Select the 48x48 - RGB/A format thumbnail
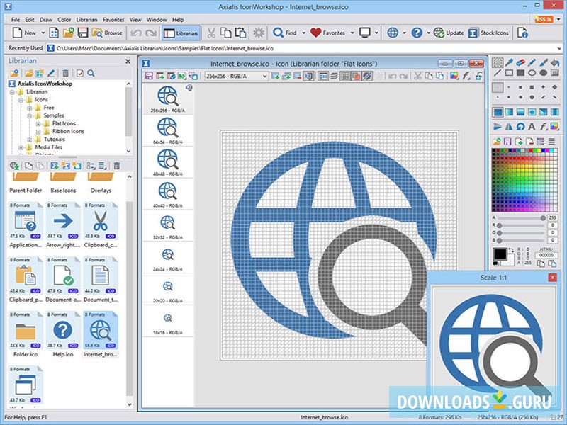 (169, 159)
